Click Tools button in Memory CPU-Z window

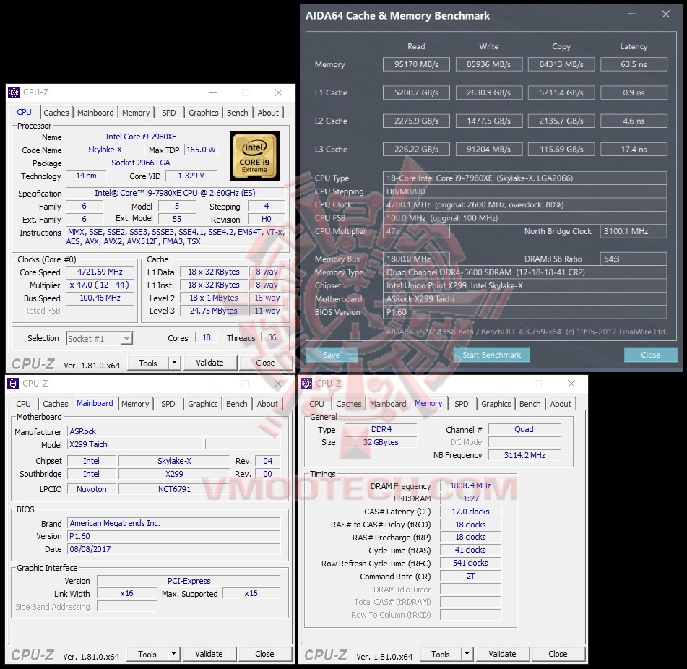tap(441, 654)
